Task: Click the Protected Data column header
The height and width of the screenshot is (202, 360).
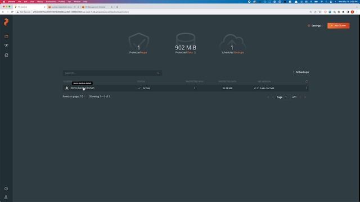Action: point(227,81)
